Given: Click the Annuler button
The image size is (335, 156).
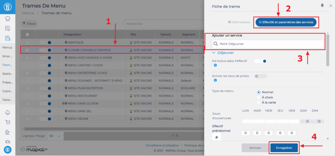Looking at the screenshot, I should click(255, 148).
